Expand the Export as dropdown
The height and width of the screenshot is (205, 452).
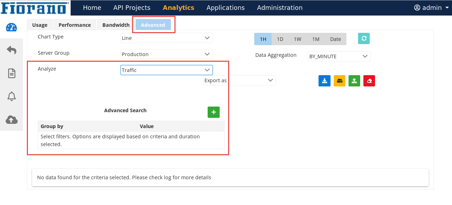pos(239,80)
